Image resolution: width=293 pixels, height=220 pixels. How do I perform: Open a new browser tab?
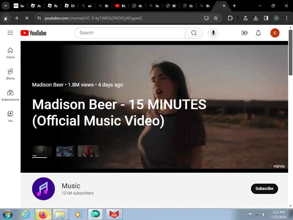(x=234, y=6)
